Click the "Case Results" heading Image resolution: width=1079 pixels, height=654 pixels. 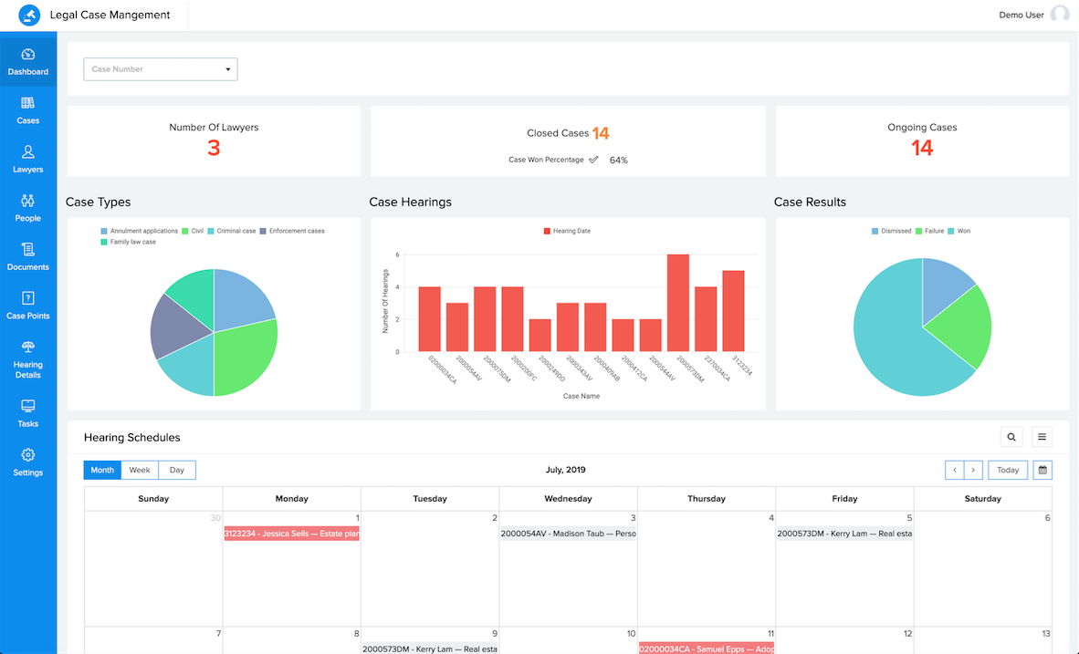810,202
